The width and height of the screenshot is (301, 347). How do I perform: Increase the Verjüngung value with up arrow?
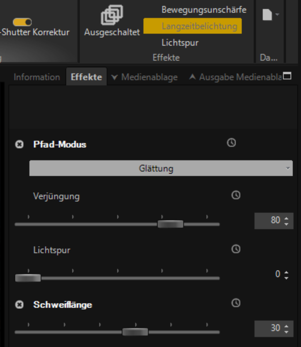[x=286, y=218]
